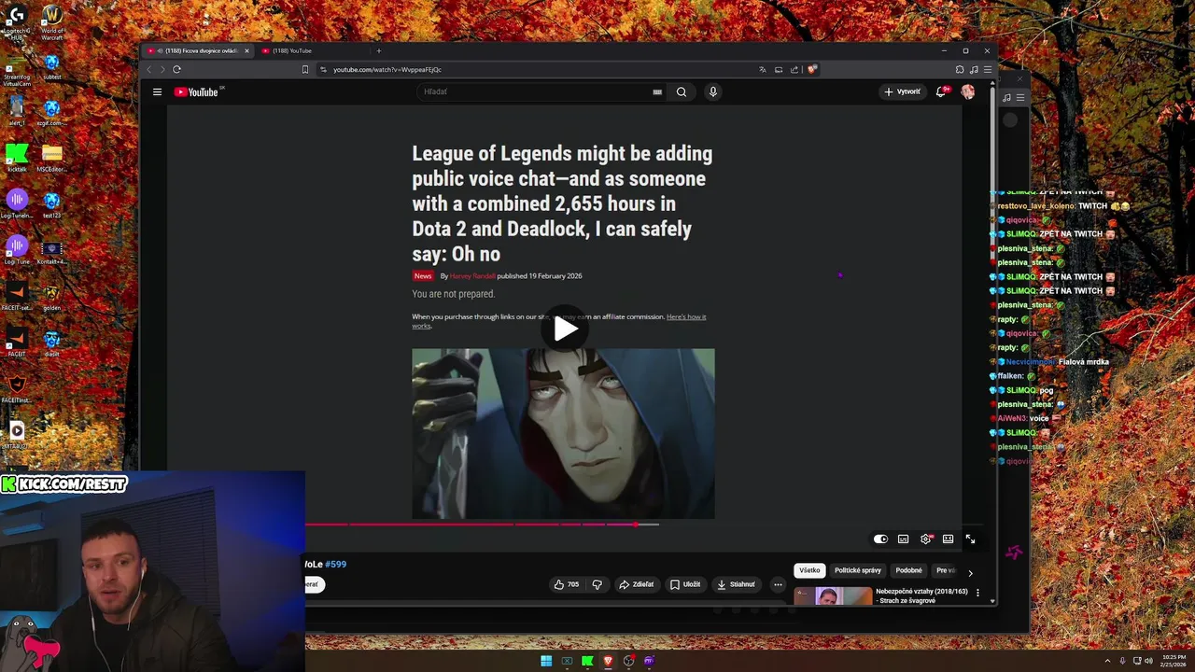Image resolution: width=1195 pixels, height=672 pixels.
Task: Open Nebezpečné vztahy video thumbnail
Action: [x=833, y=595]
